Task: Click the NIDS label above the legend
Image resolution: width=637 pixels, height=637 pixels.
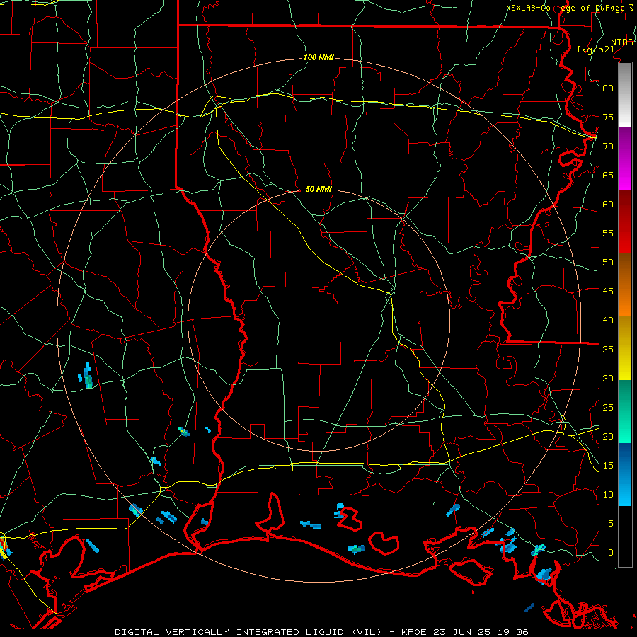Action: tap(621, 42)
